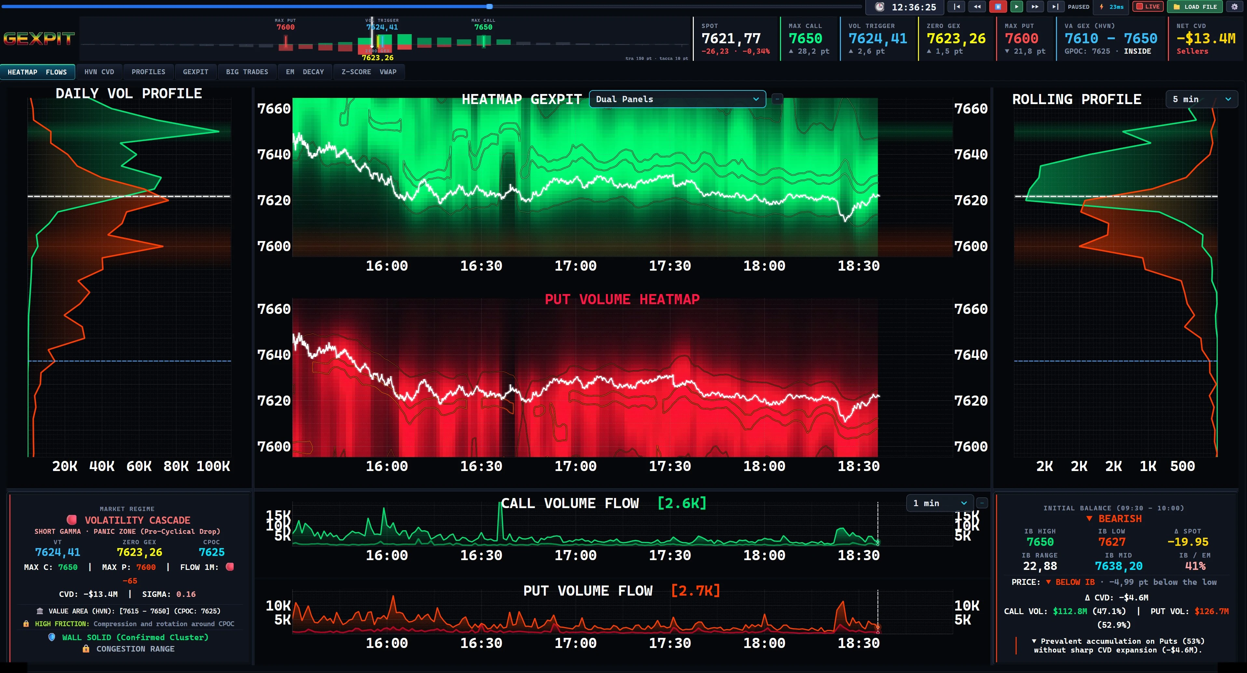Click the rewind playback button
The image size is (1247, 673).
[x=977, y=7]
